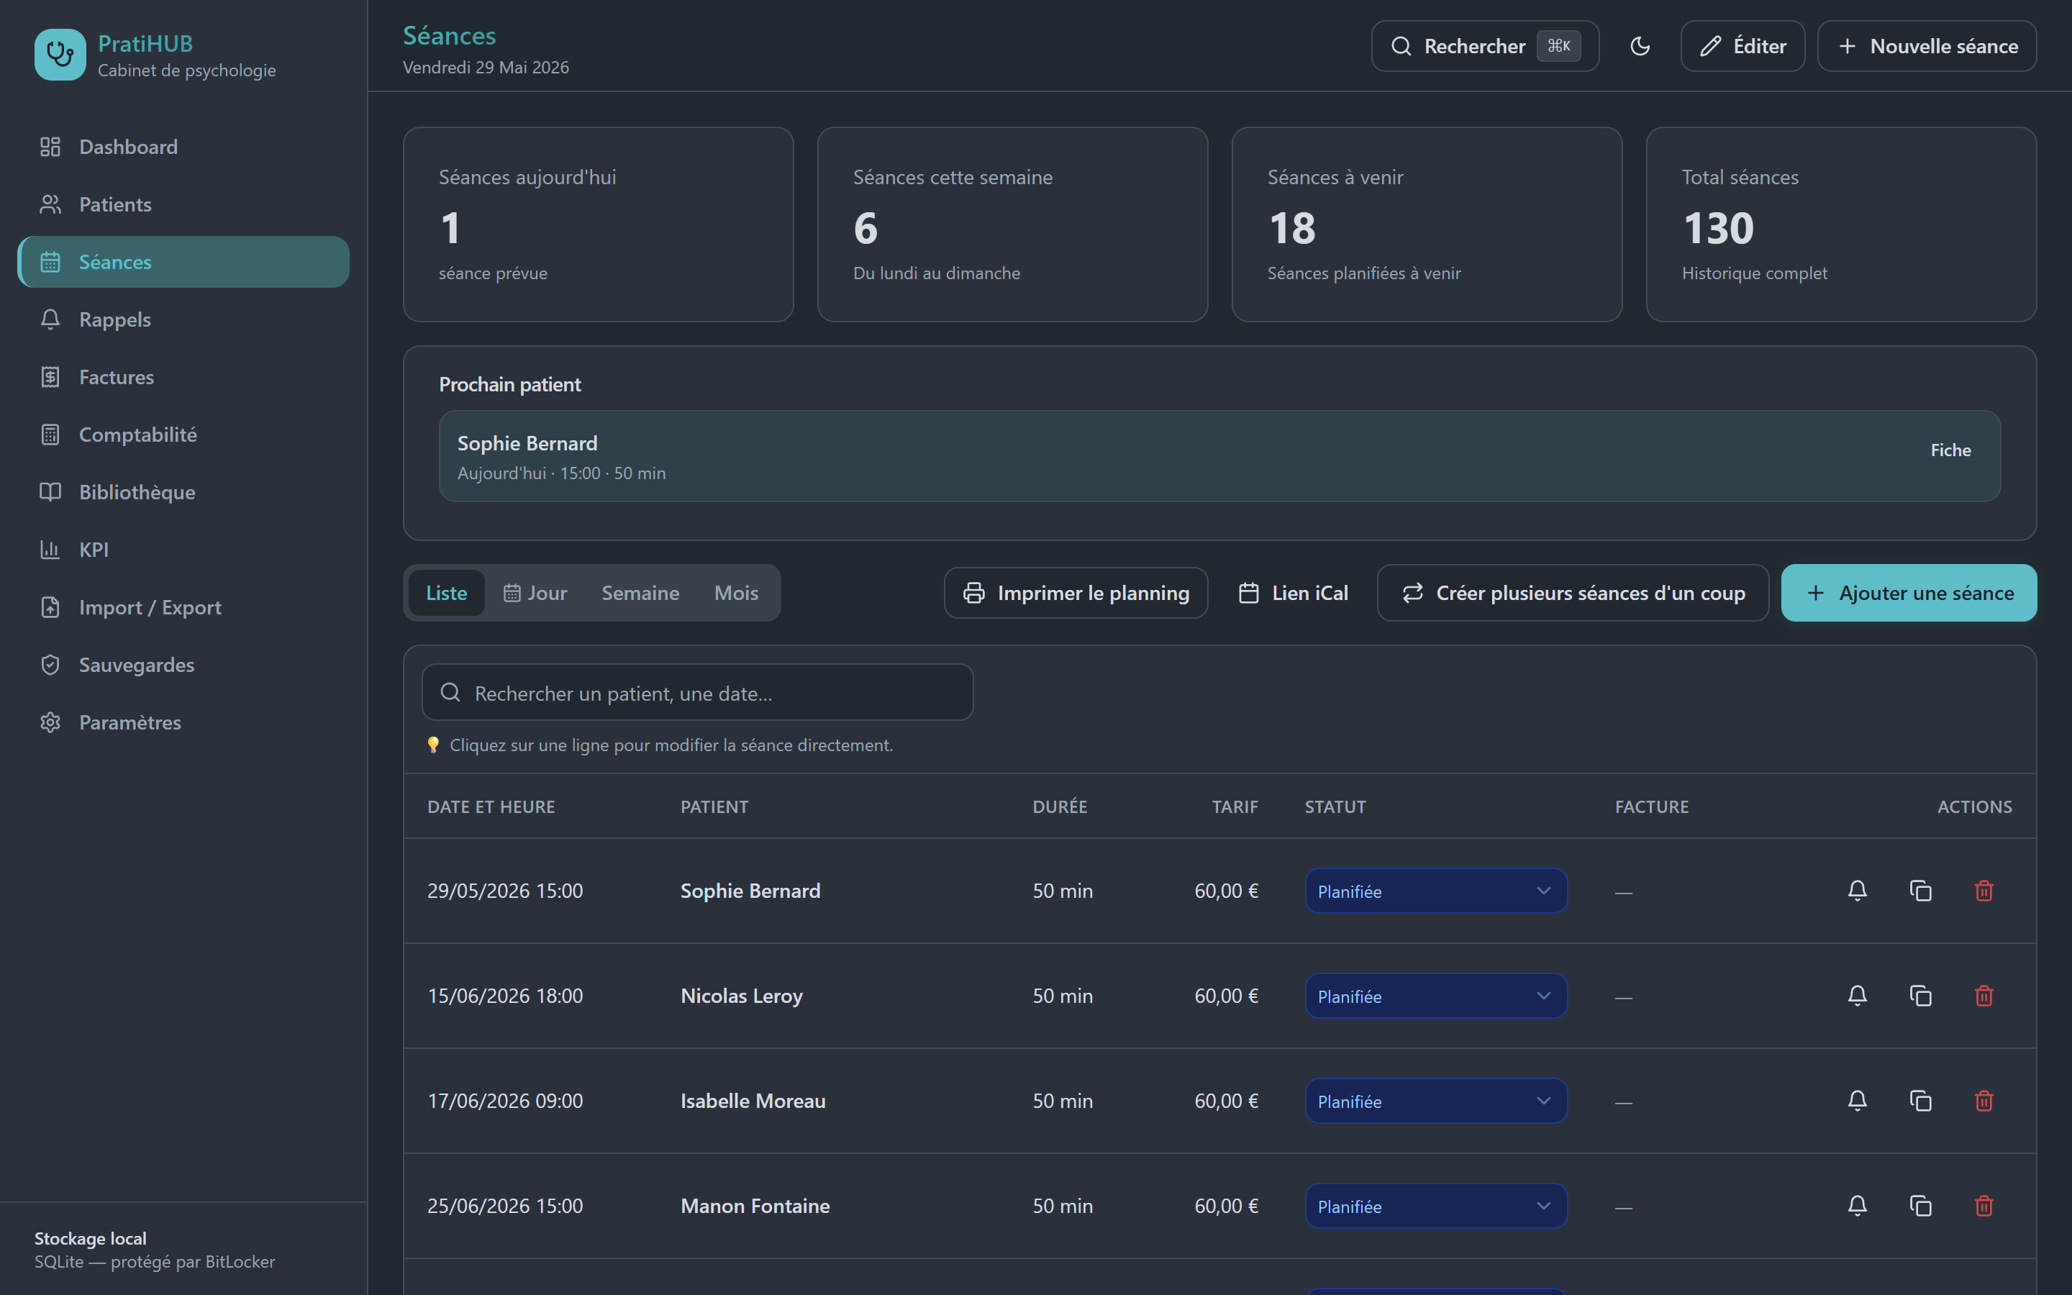Click the Total séances stat card
Viewport: 2072px width, 1295px height.
tap(1842, 224)
